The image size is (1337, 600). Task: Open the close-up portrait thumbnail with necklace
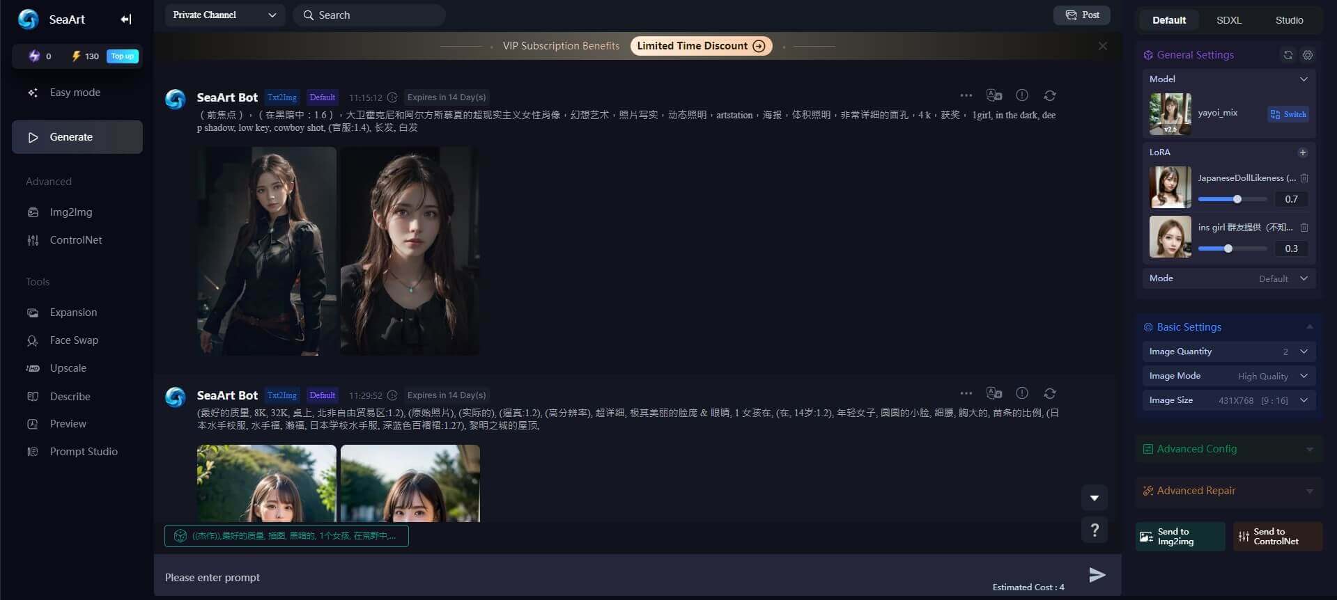tap(410, 251)
